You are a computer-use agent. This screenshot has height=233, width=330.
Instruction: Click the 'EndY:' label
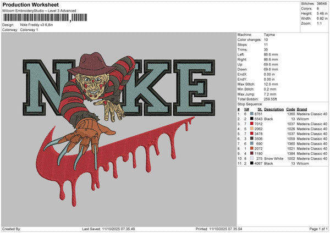pyautogui.click(x=242, y=79)
